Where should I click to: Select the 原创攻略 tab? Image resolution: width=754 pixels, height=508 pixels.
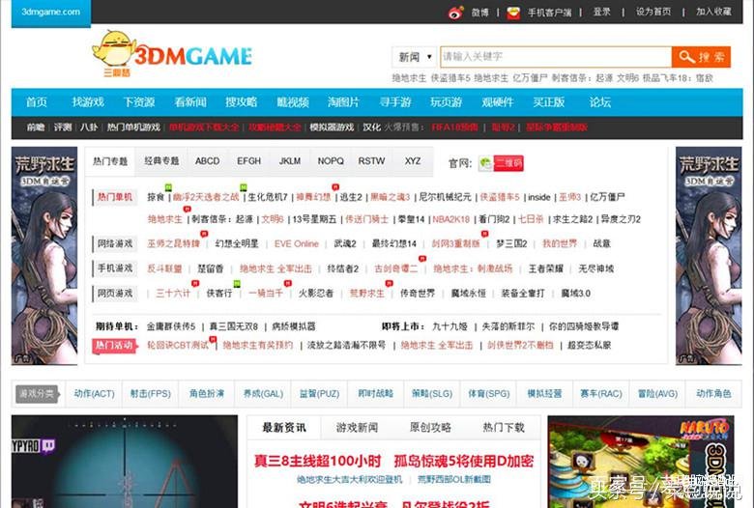click(x=430, y=427)
